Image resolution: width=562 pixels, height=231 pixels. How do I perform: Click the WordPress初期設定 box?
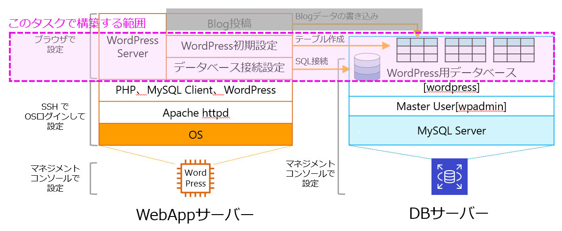click(229, 46)
